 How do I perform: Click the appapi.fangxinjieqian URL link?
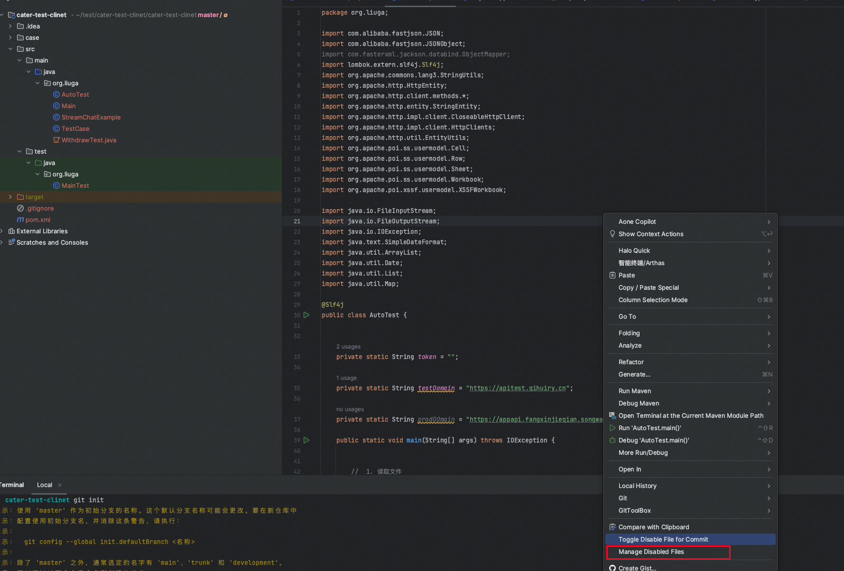[x=536, y=419]
